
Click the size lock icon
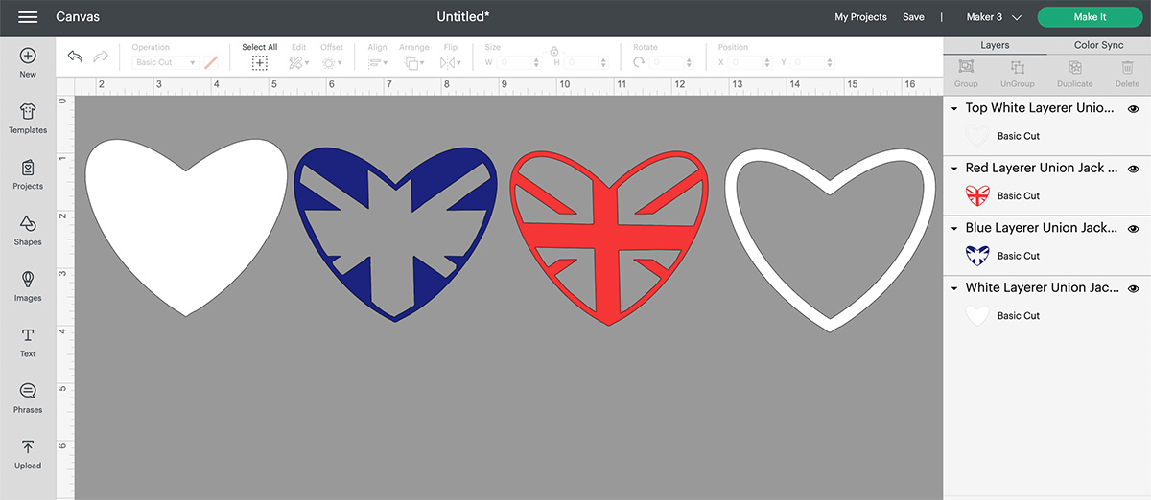click(554, 51)
